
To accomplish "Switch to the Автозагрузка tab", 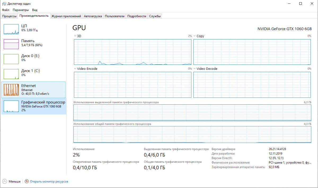I will click(x=93, y=16).
